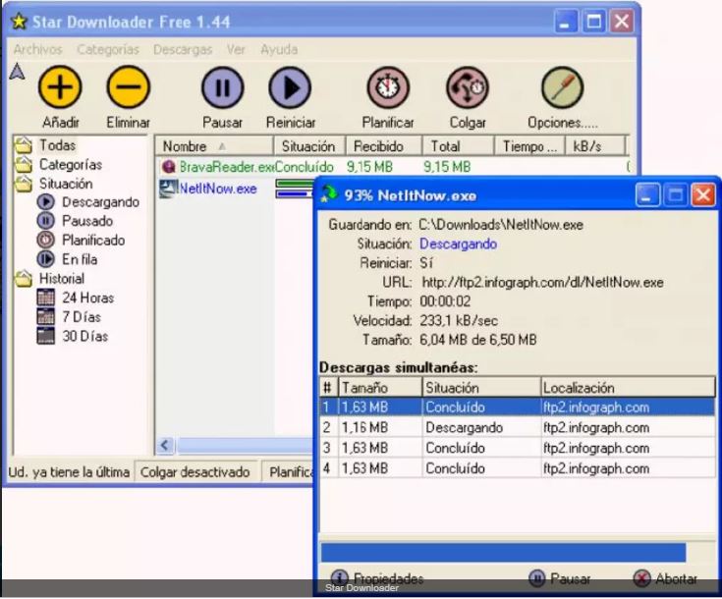The width and height of the screenshot is (722, 599).
Task: Sort by Nombre column header
Action: tap(214, 146)
